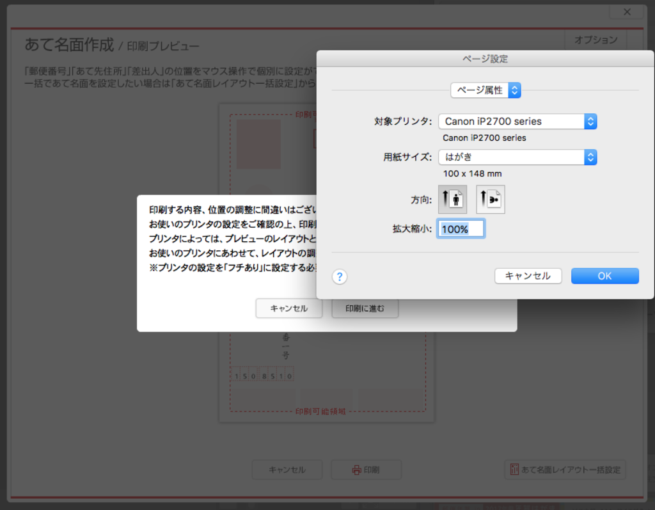655x510 pixels.
Task: Click the Canon iP2700 series label below the printer dropdown
Action: click(485, 138)
